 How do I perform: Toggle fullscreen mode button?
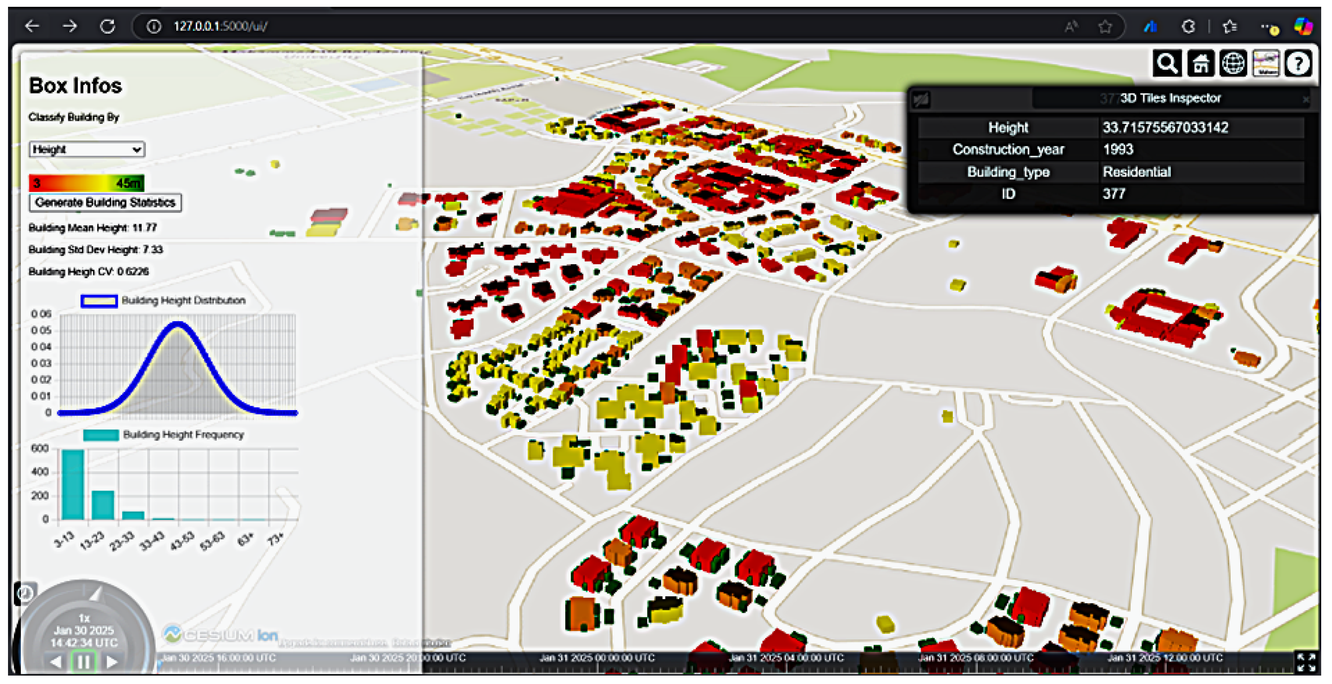[1306, 662]
